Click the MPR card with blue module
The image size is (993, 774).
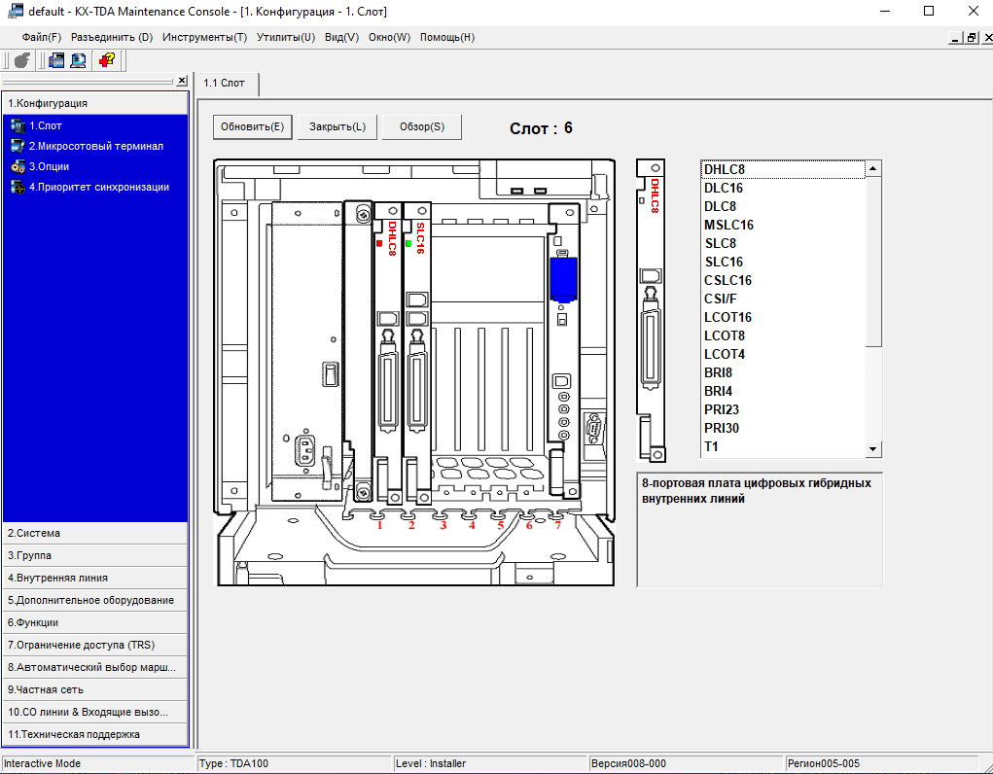[x=564, y=350]
